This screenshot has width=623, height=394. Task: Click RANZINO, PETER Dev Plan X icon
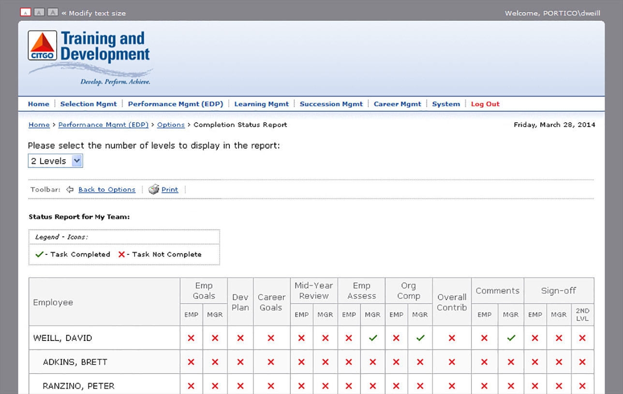(x=240, y=386)
